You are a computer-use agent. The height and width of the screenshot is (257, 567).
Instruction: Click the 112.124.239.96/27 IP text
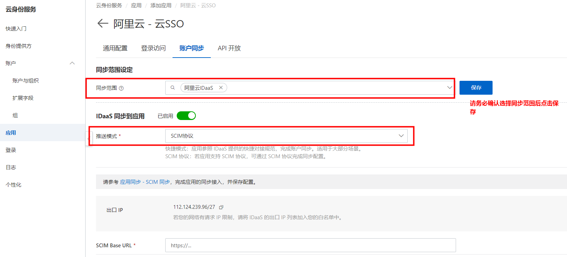(x=194, y=207)
